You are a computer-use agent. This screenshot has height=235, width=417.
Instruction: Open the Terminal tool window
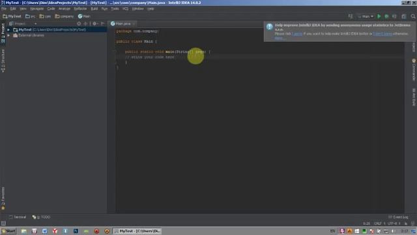(x=18, y=217)
